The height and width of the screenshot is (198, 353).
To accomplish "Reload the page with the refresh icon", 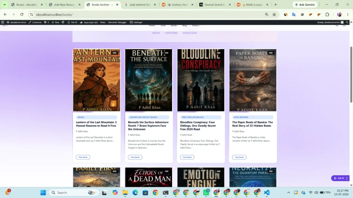I will point(22,14).
